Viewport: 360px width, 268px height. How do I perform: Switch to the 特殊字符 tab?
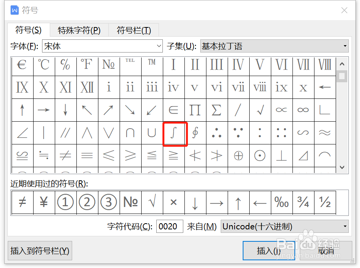[79, 30]
